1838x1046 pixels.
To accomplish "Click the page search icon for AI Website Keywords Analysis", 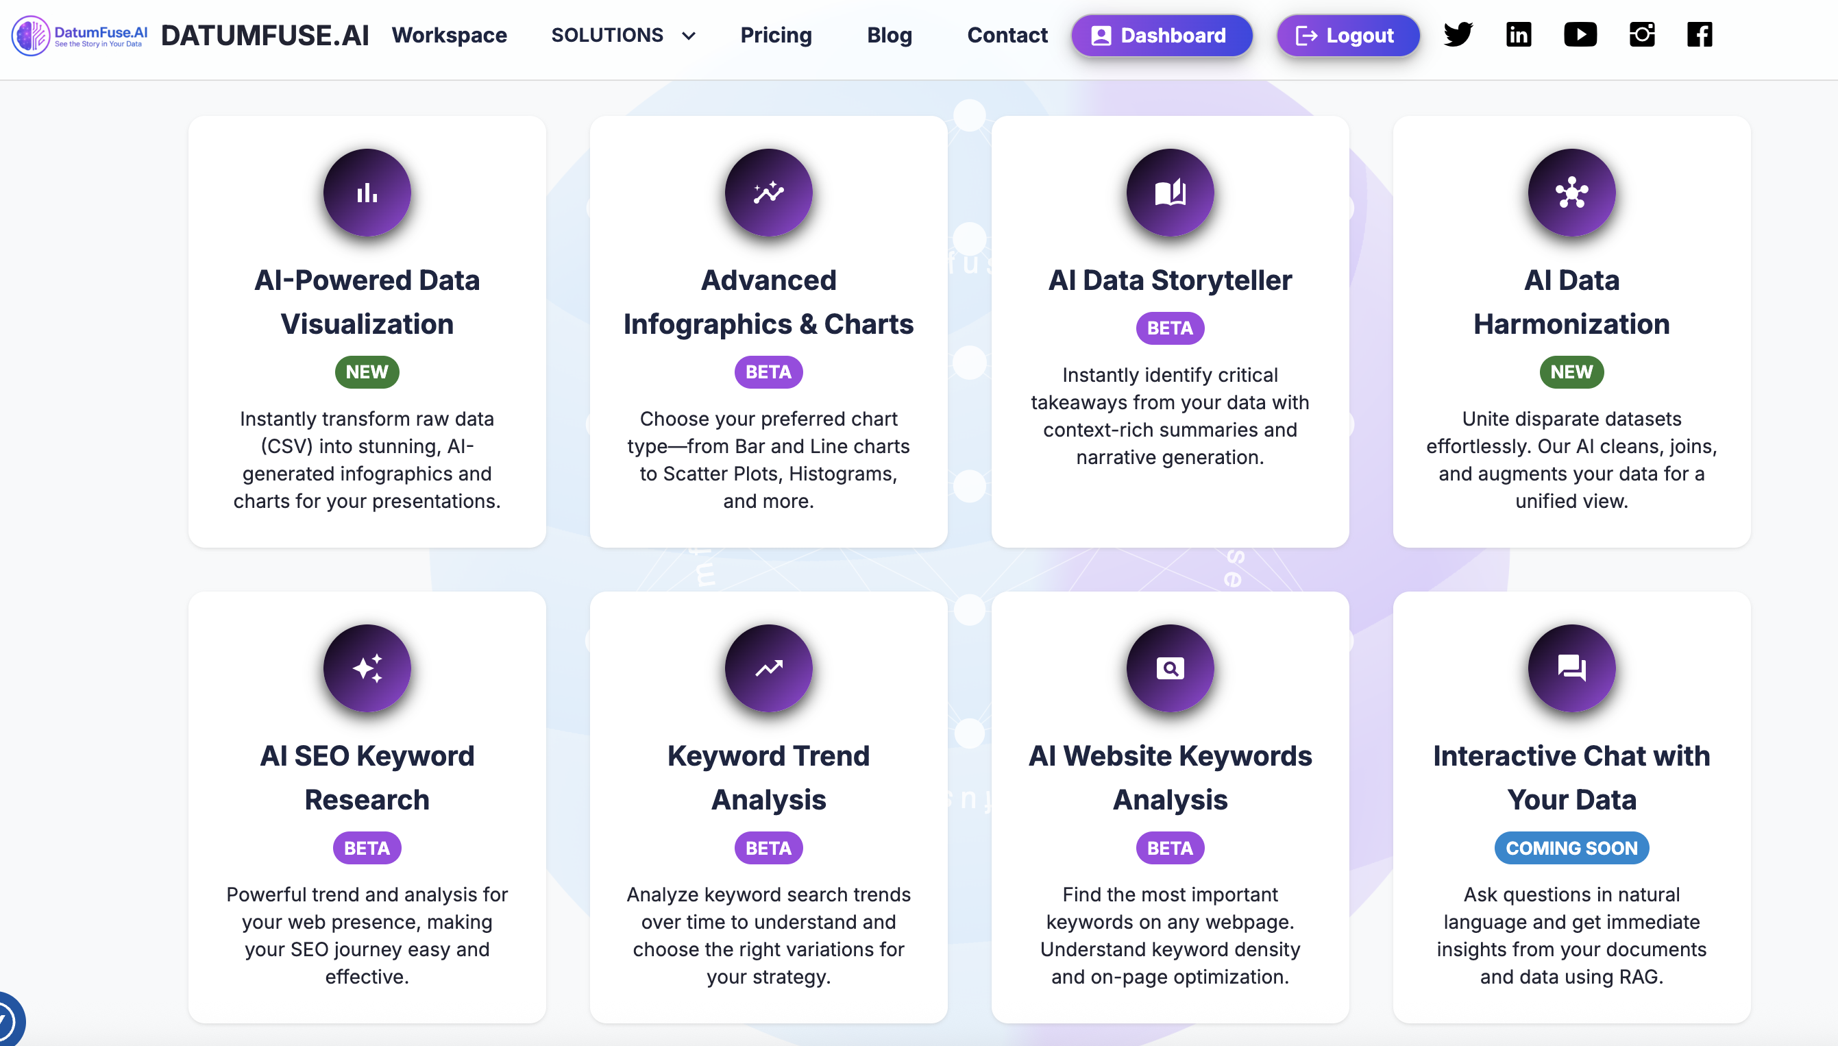I will click(1170, 668).
